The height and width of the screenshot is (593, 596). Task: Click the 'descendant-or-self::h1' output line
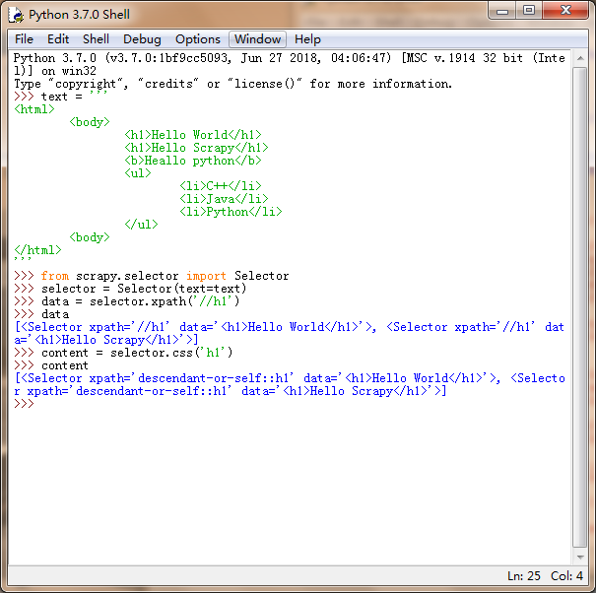click(x=290, y=385)
